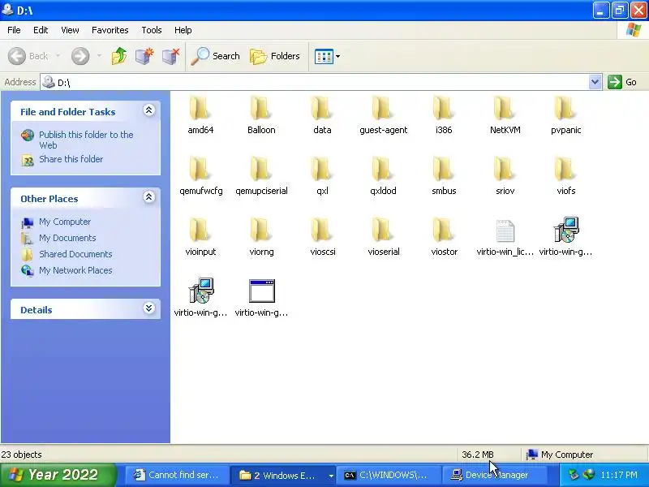The height and width of the screenshot is (487, 649).
Task: Open the taskbar Windows Explorer group dropdown
Action: point(331,476)
